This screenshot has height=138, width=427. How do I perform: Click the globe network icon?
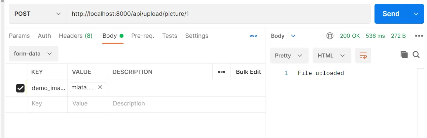point(330,36)
